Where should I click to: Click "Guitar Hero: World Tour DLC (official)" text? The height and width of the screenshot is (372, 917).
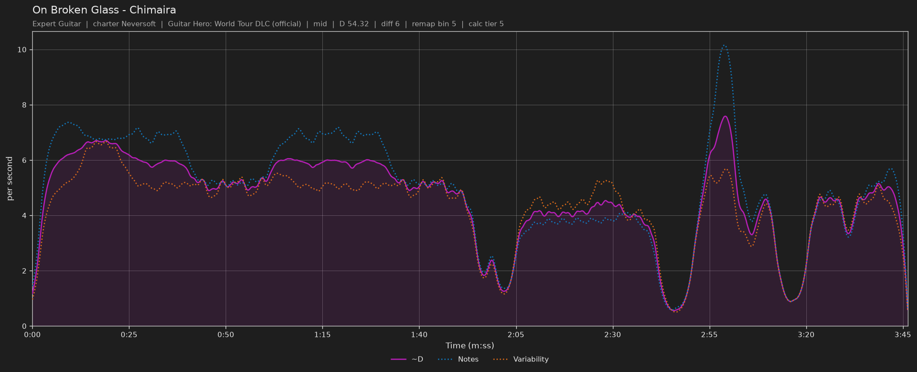coord(234,24)
